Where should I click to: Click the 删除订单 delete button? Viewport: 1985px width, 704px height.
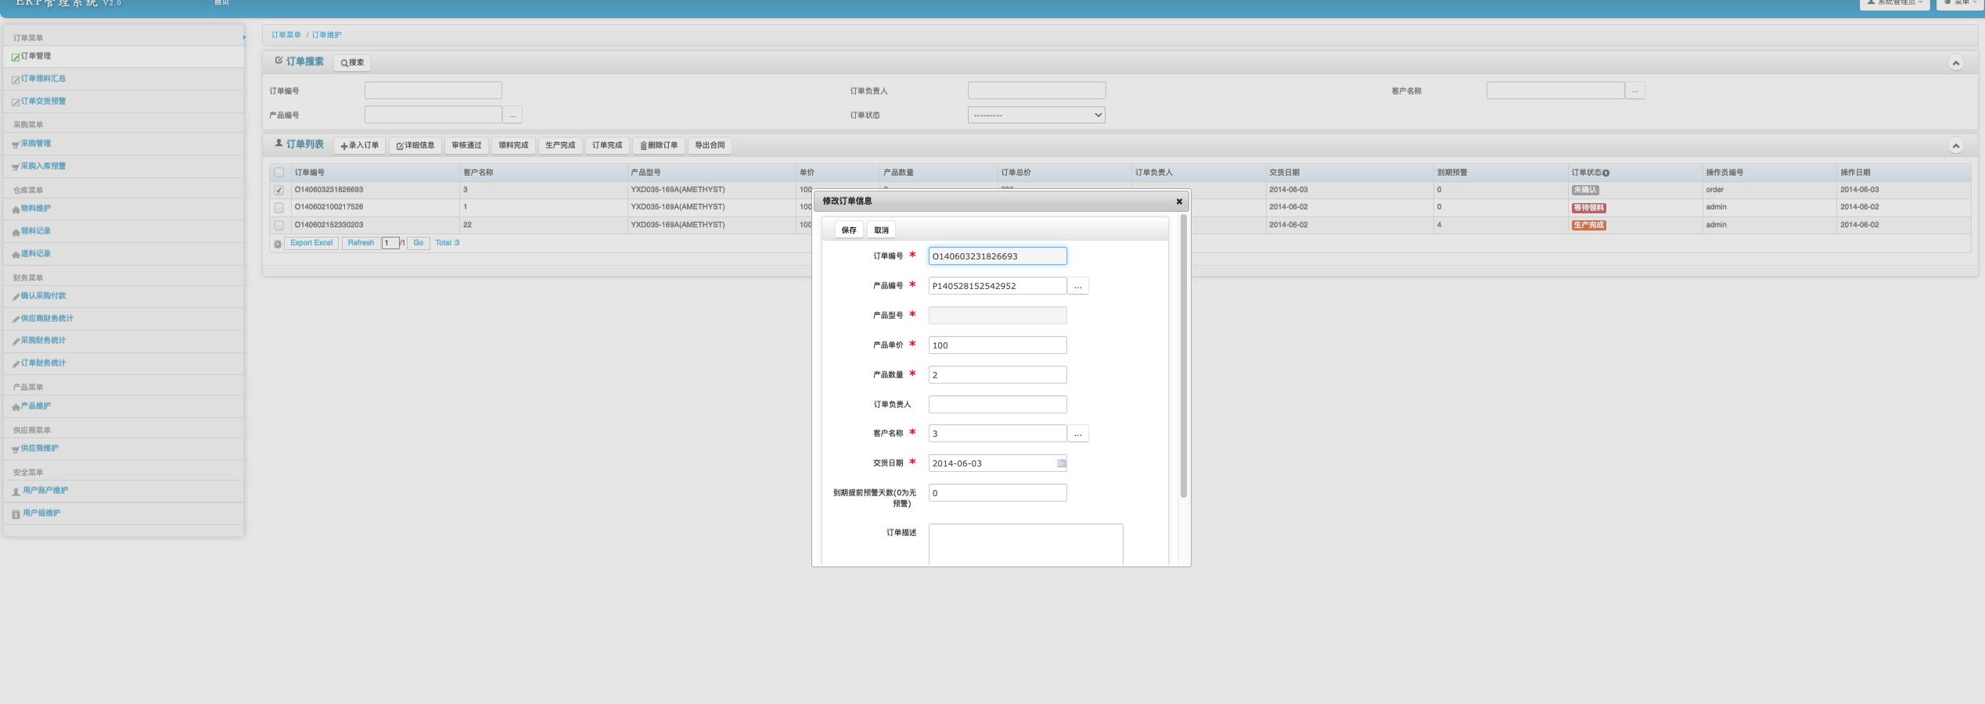(659, 145)
